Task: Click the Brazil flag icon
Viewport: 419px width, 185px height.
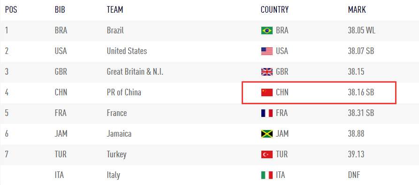Action: pyautogui.click(x=267, y=31)
